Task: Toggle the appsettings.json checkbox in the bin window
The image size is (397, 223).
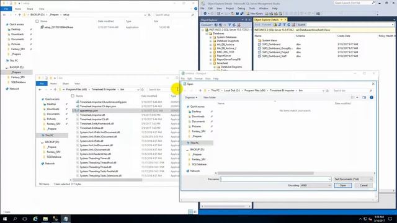Action: [x=74, y=111]
